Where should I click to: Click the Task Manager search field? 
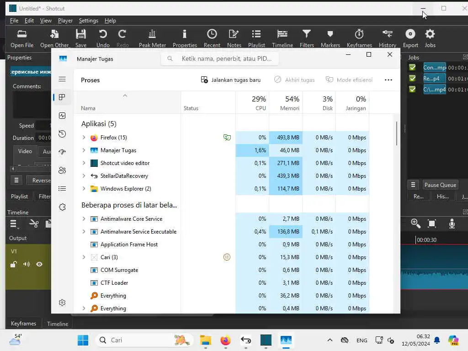coord(220,58)
